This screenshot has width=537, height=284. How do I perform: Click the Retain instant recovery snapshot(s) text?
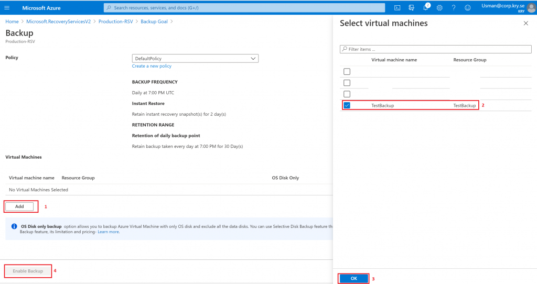click(x=179, y=114)
